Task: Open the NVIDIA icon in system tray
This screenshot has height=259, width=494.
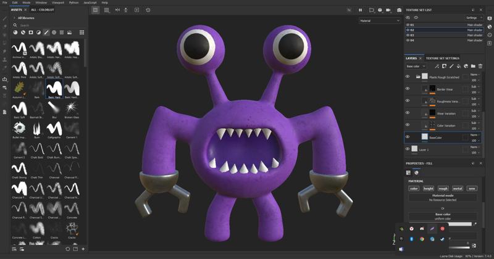Action: click(401, 229)
